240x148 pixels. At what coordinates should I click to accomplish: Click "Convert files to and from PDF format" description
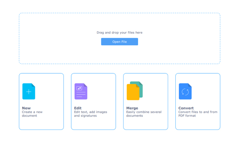[198, 114]
